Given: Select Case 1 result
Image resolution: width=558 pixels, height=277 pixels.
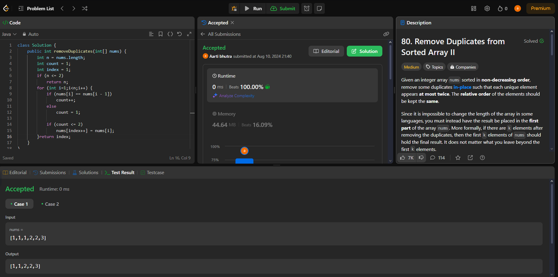Looking at the screenshot, I should (19, 204).
